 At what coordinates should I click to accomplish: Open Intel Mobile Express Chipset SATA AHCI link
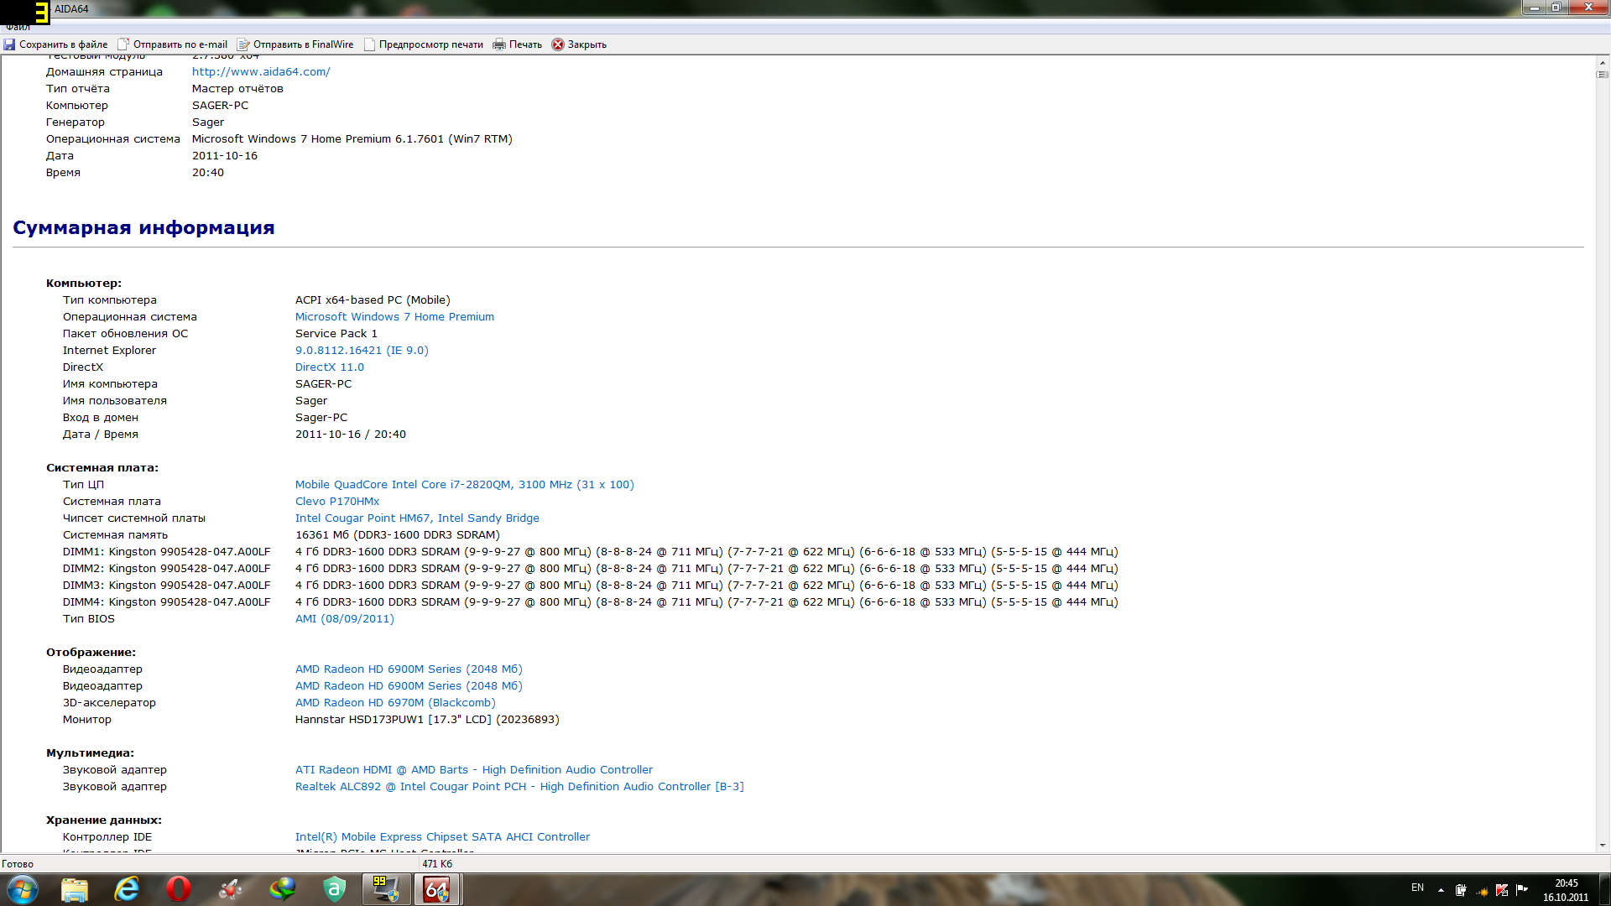442,837
